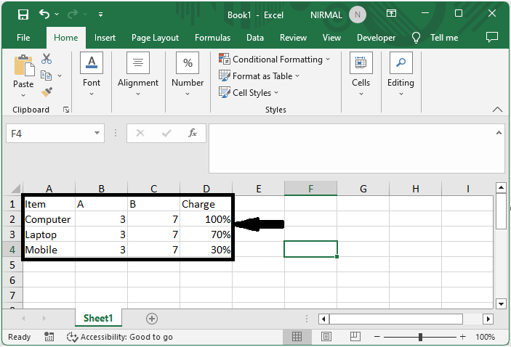Viewport: 511px width, 347px height.
Task: Expand the Name Box dropdown arrow
Action: pos(98,134)
